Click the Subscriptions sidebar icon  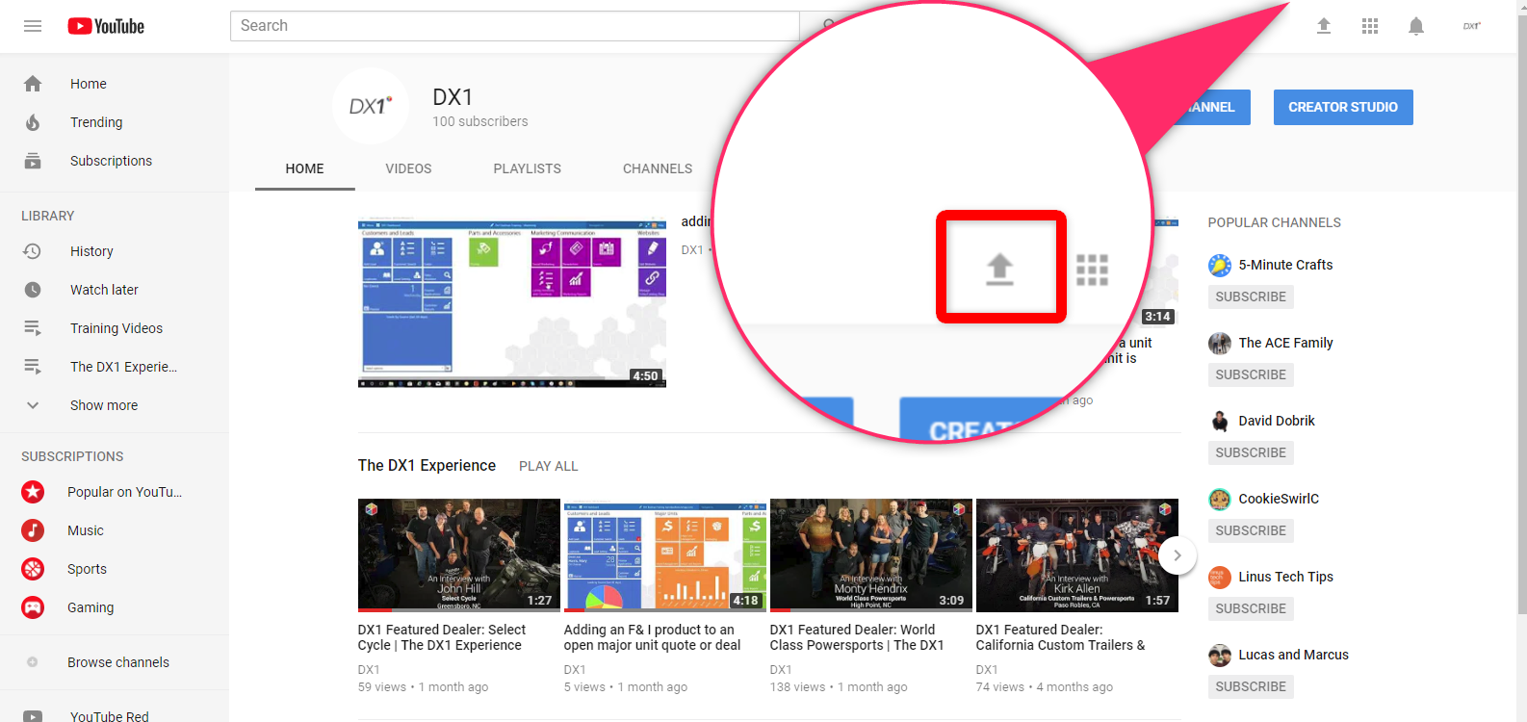tap(33, 161)
